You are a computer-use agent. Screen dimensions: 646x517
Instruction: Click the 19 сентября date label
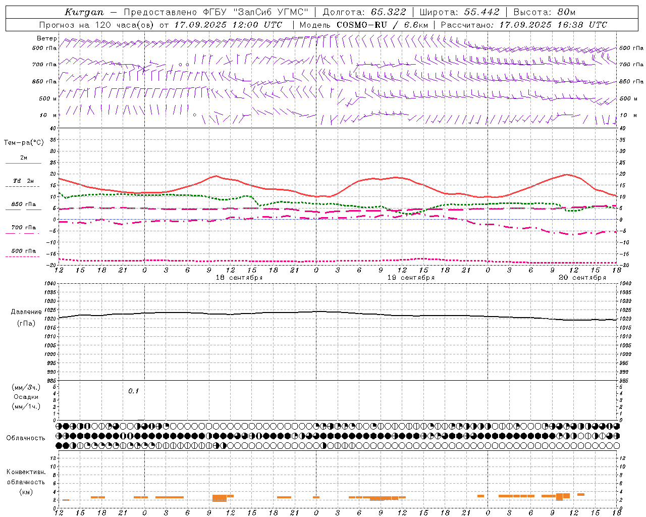[x=411, y=278]
